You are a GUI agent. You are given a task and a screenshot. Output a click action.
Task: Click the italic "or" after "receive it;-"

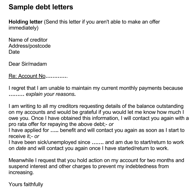[x=37, y=137]
